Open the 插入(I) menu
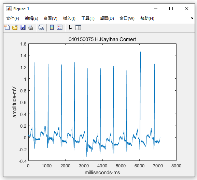The height and width of the screenshot is (180, 197). coord(69,18)
